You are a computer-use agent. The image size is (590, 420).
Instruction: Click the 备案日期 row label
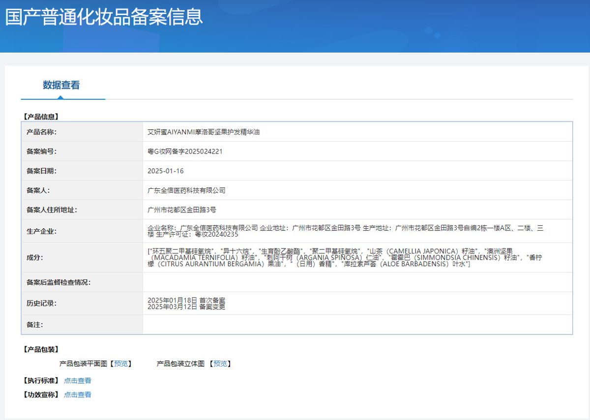click(41, 171)
